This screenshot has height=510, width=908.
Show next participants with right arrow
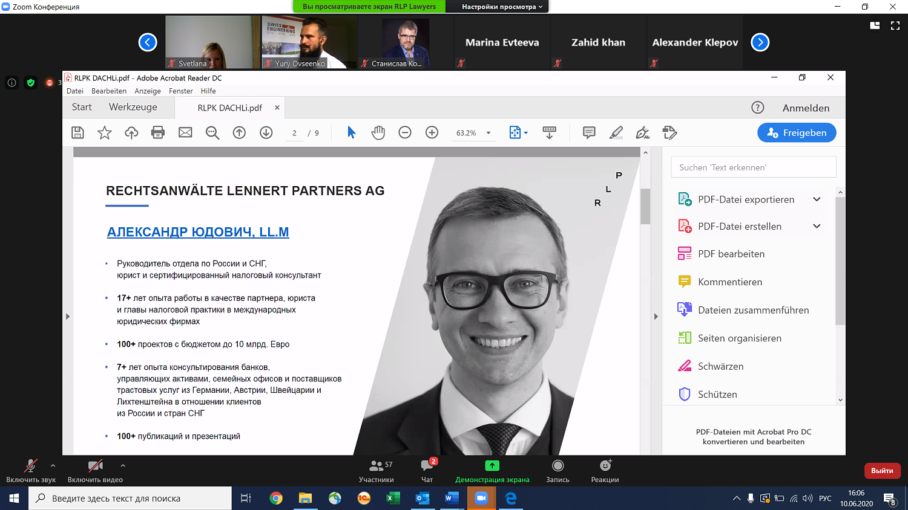click(760, 42)
